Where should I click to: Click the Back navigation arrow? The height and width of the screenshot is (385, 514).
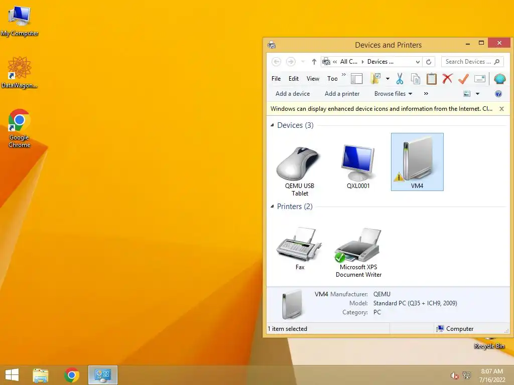pos(277,62)
